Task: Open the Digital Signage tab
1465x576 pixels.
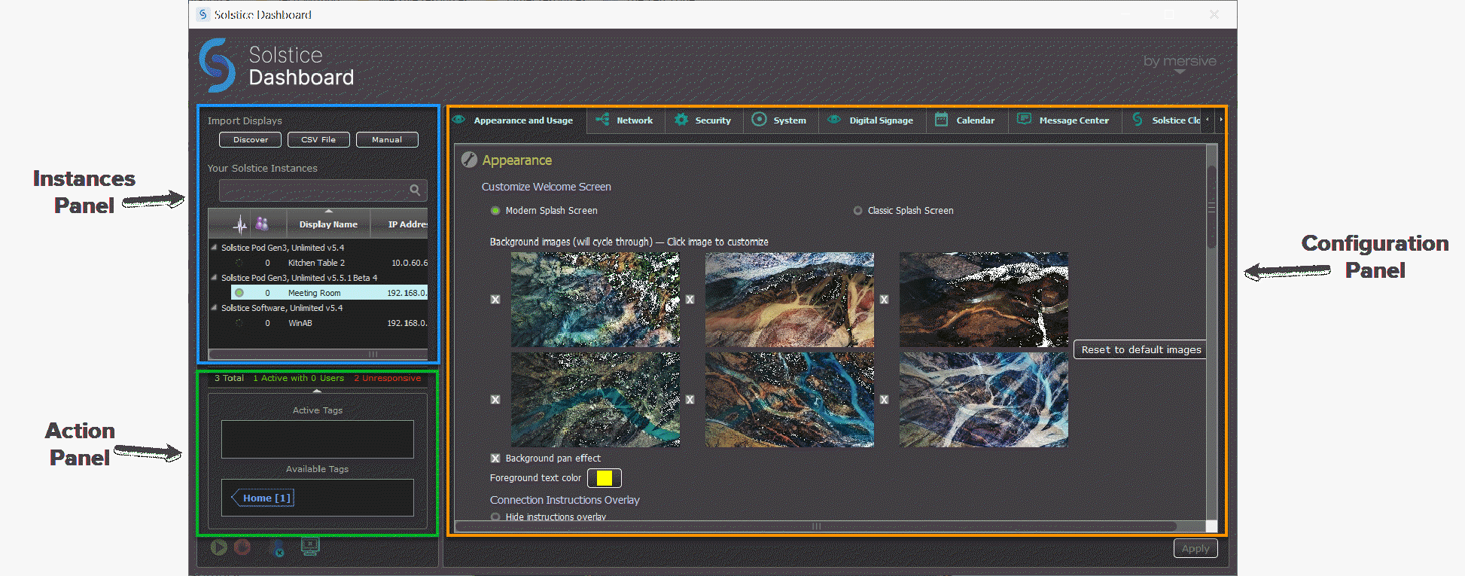Action: [x=872, y=120]
